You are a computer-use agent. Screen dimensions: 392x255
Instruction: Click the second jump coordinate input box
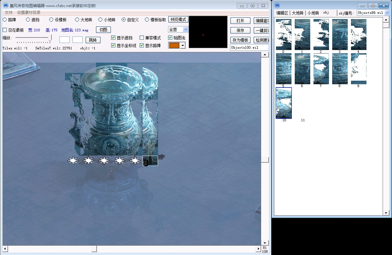click(78, 40)
